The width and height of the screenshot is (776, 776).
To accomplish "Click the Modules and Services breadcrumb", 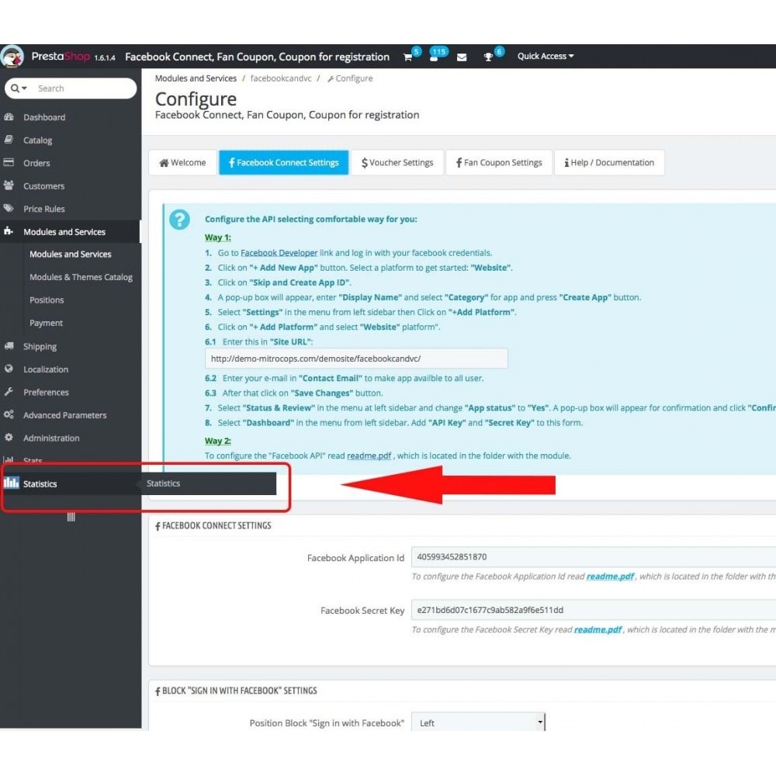I will (x=196, y=78).
